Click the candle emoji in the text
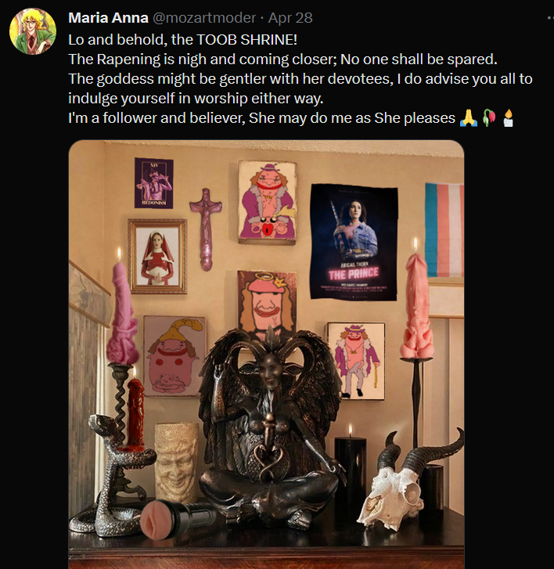The image size is (554, 569). 509,118
